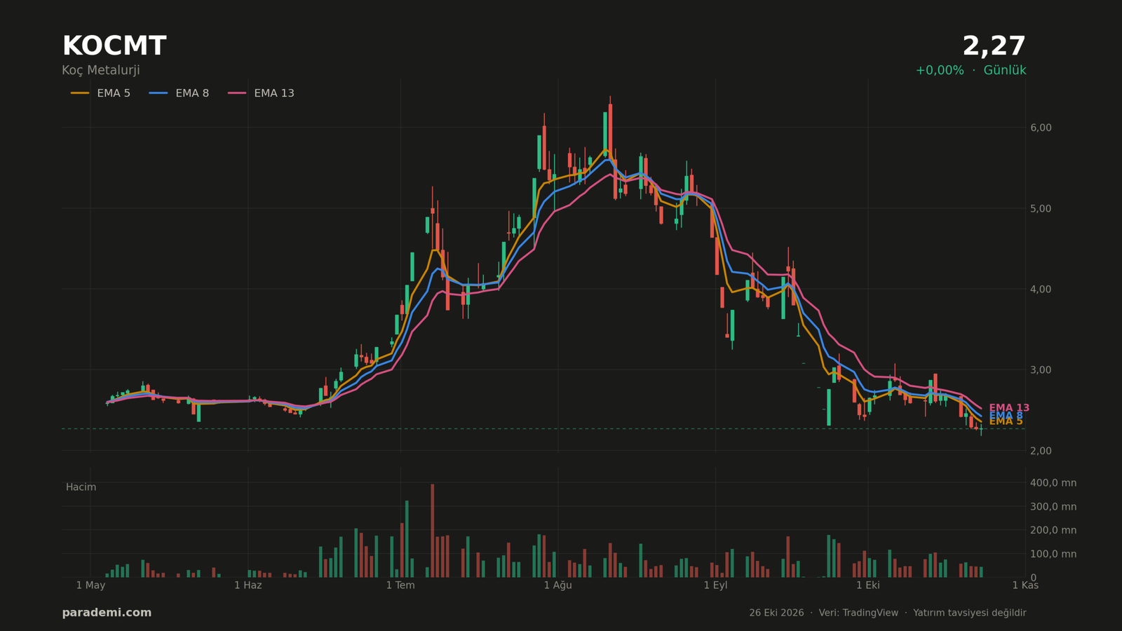This screenshot has width=1122, height=631.
Task: Click the EMA 5 end-of-line label
Action: tap(1006, 421)
